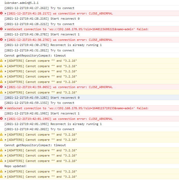Click red text of 19:41:59.065Z CLOSE_ABNORMAL error
Screen dimensions: 179x180
[60, 87]
